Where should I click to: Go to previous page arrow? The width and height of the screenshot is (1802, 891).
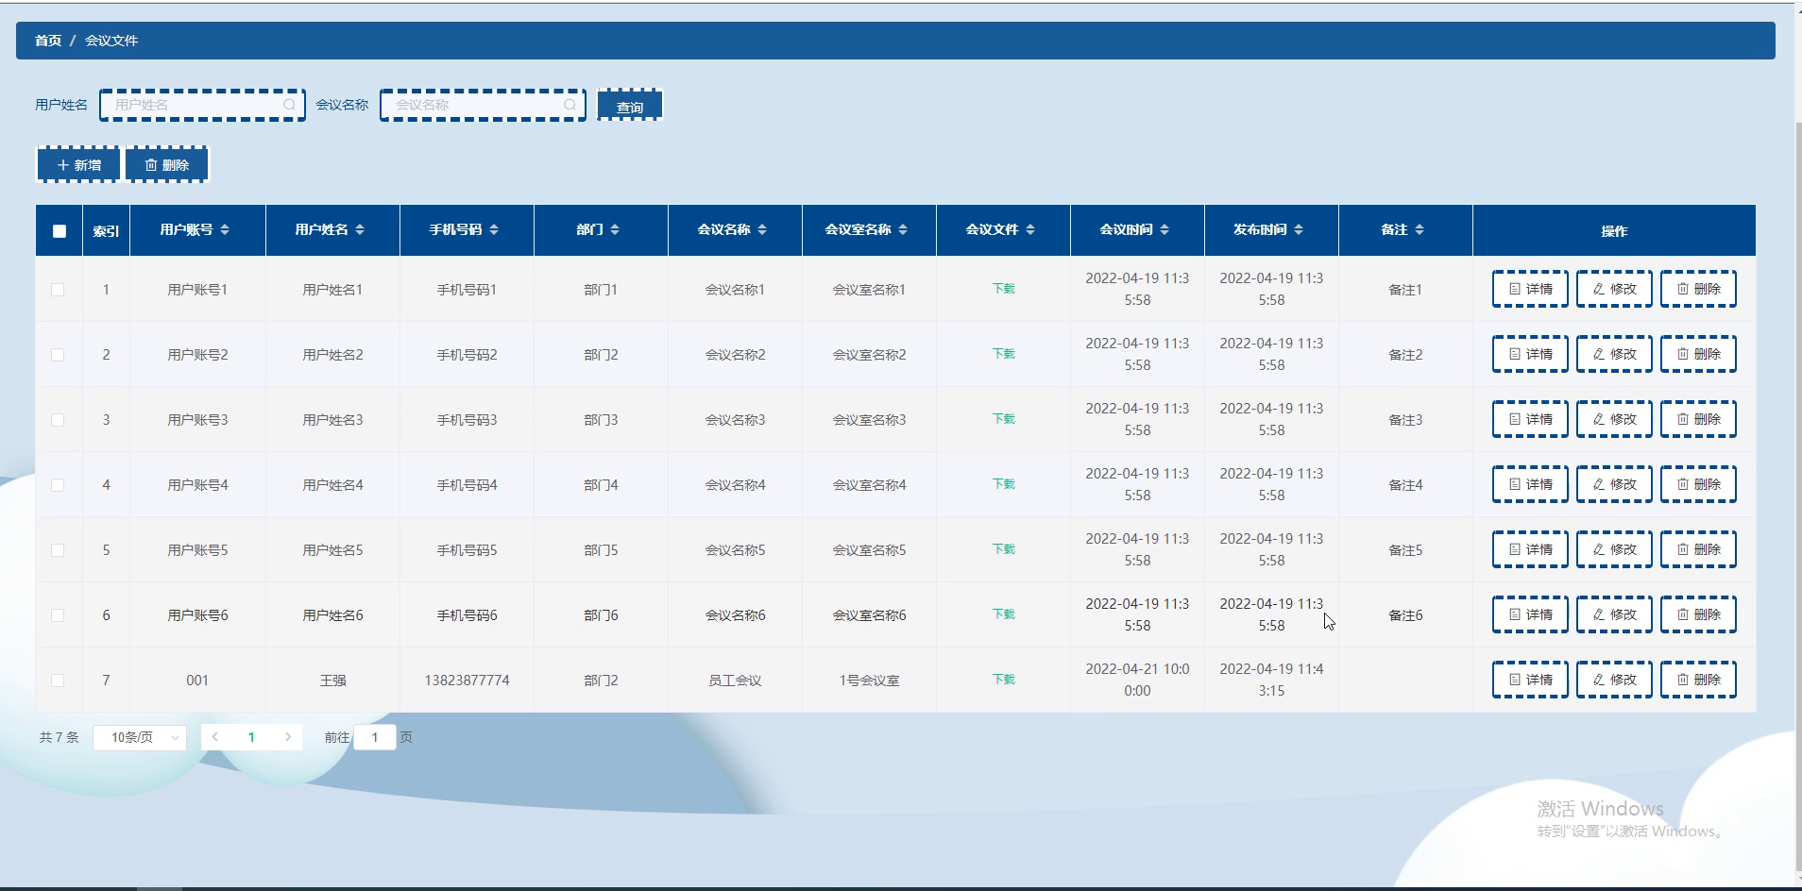click(x=215, y=737)
